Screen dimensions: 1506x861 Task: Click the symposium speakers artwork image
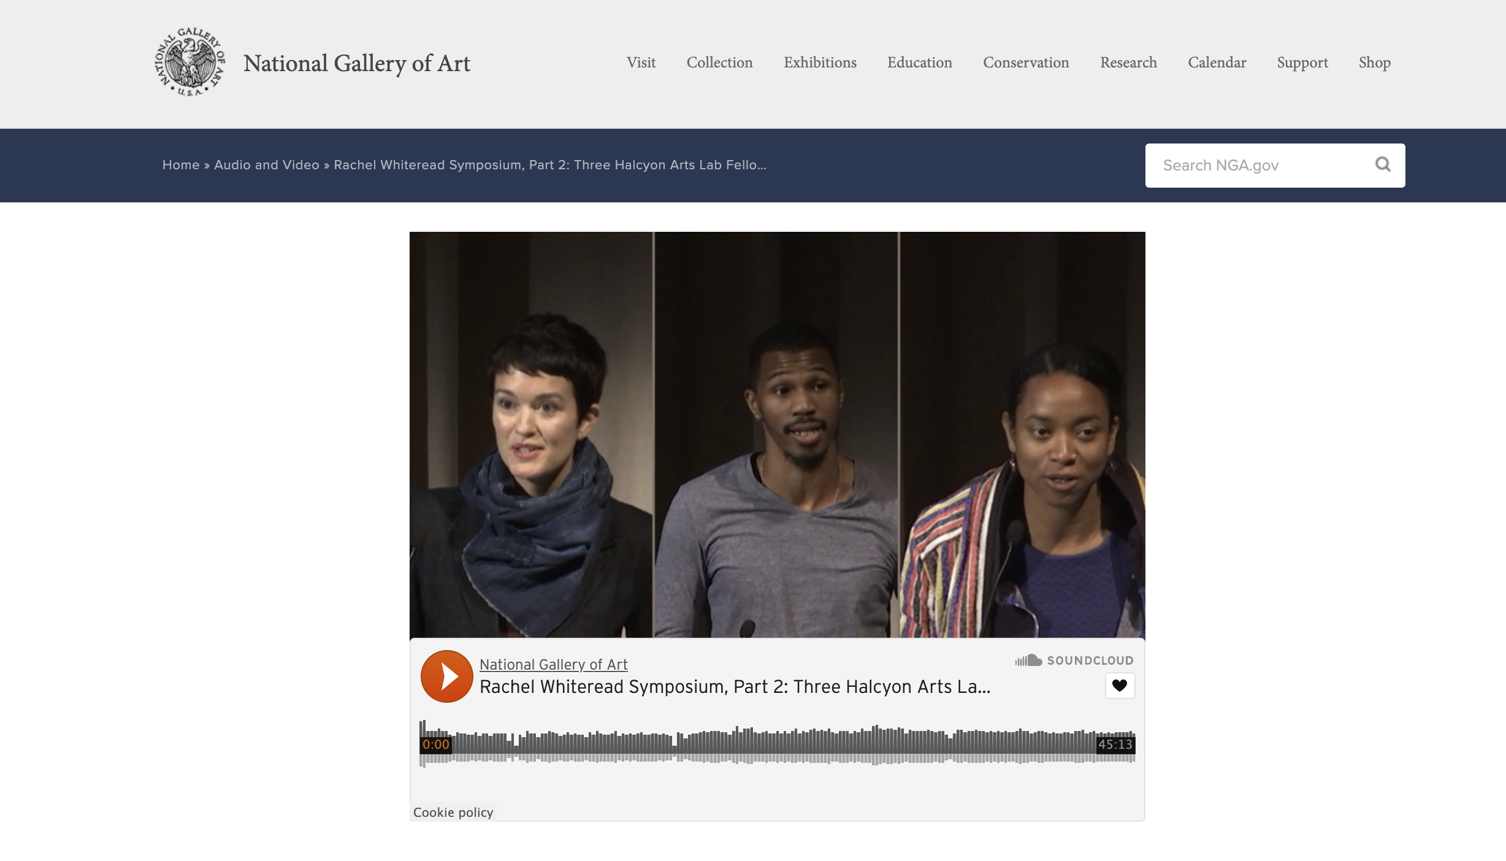[x=777, y=435]
